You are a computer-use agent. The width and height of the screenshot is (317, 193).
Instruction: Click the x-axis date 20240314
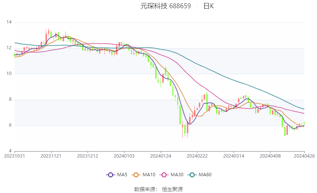[x=234, y=156]
